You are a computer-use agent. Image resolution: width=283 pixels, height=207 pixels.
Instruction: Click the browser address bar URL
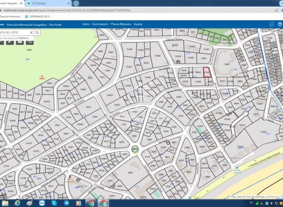[x=67, y=10]
